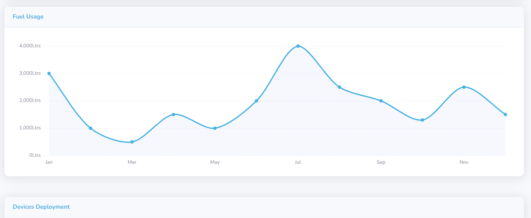The image size is (531, 218).
Task: Click the January data point on the chart
Action: point(49,73)
